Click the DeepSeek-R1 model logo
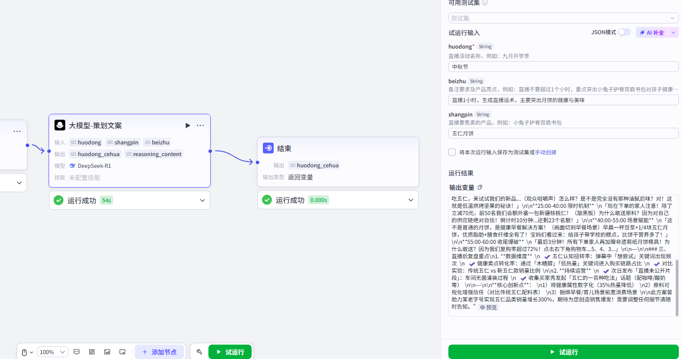Image resolution: width=682 pixels, height=359 pixels. (72, 166)
